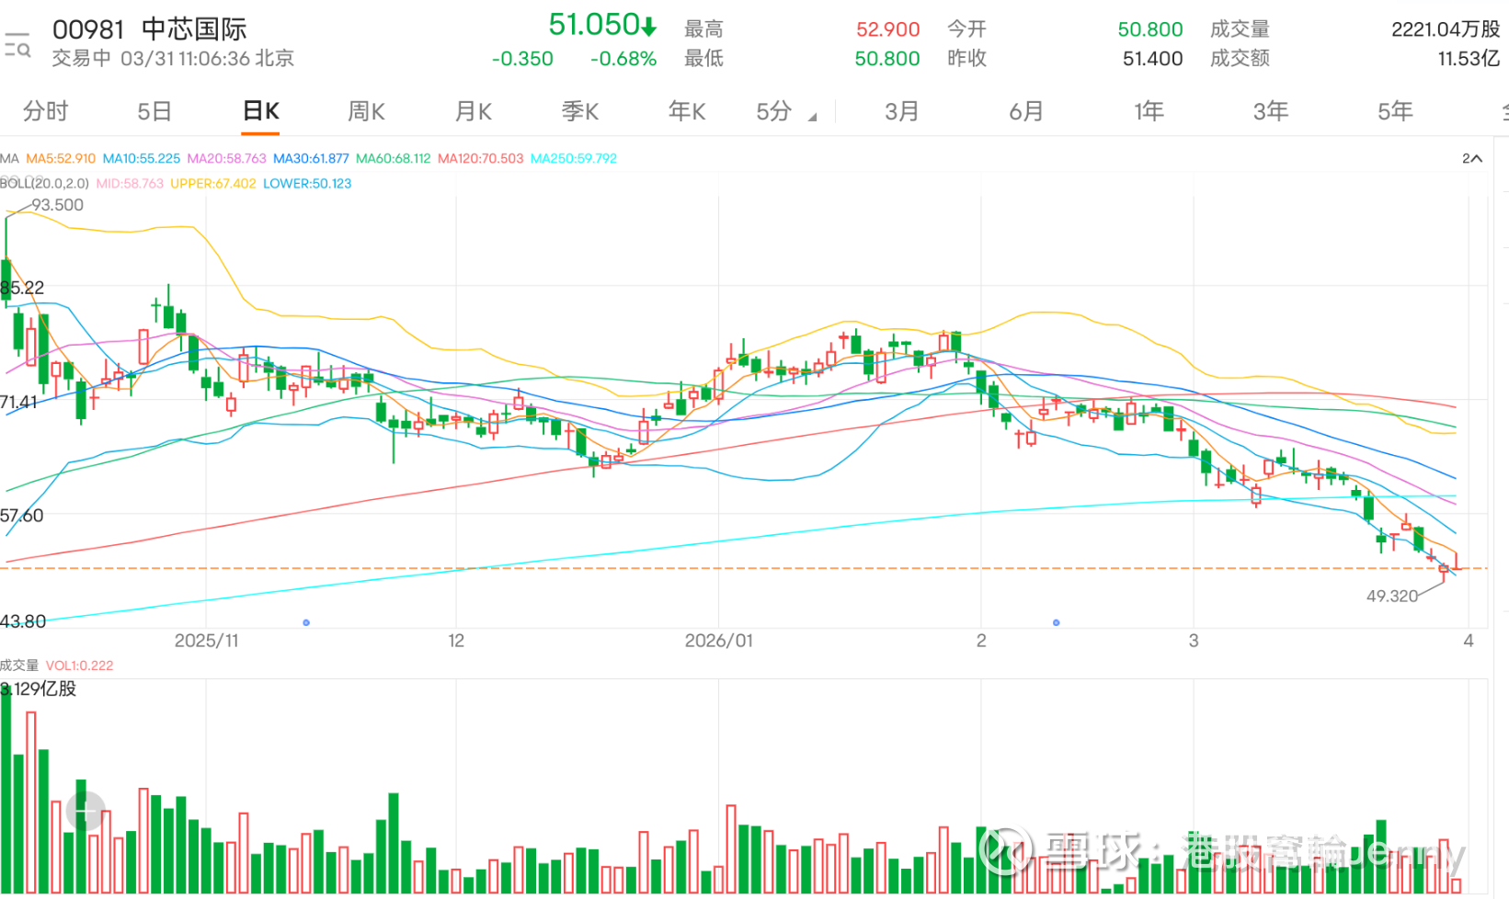Image resolution: width=1509 pixels, height=899 pixels.
Task: Click the MA30:61.877 indicator label
Action: [312, 158]
